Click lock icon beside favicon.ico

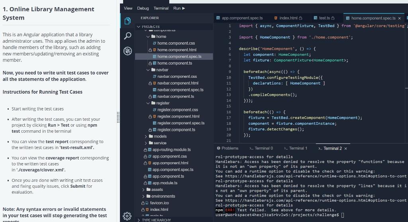click(143, 203)
